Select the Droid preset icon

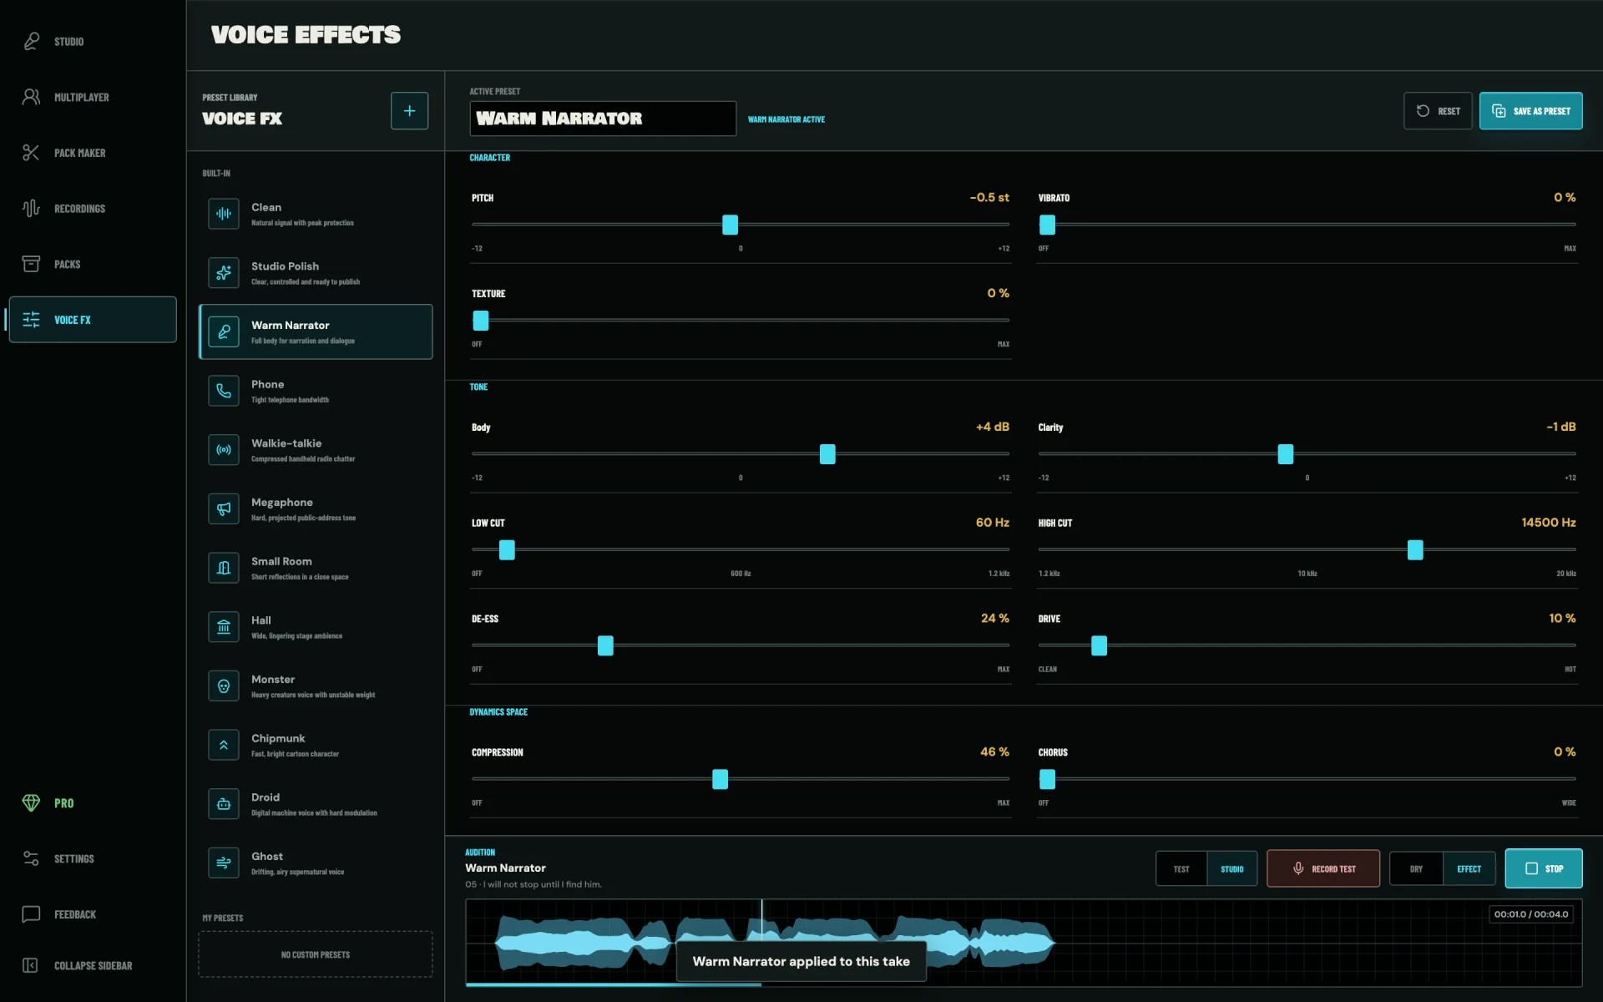[224, 804]
